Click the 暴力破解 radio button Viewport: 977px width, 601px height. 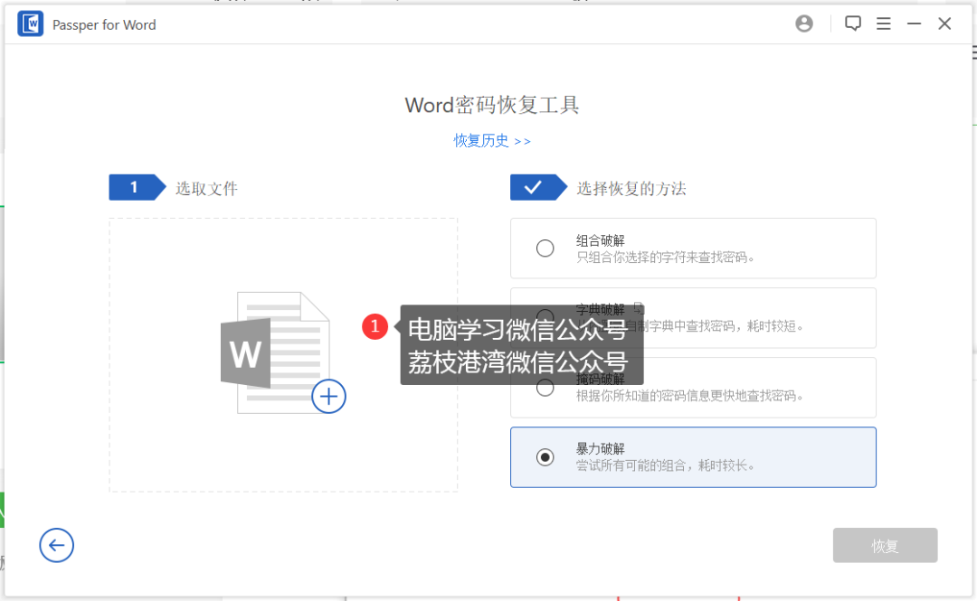coord(545,457)
